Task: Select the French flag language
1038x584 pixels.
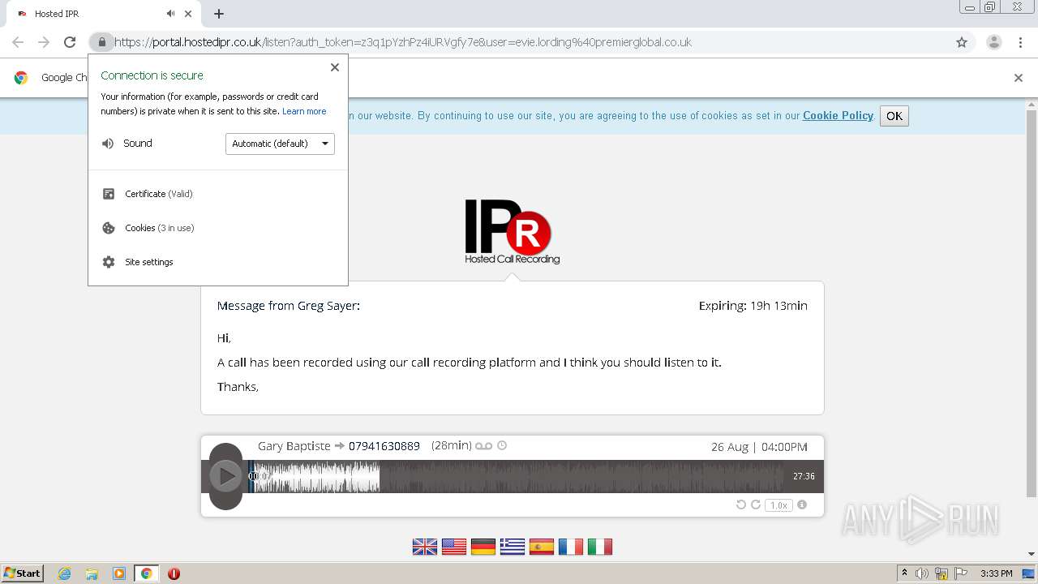Action: tap(571, 547)
